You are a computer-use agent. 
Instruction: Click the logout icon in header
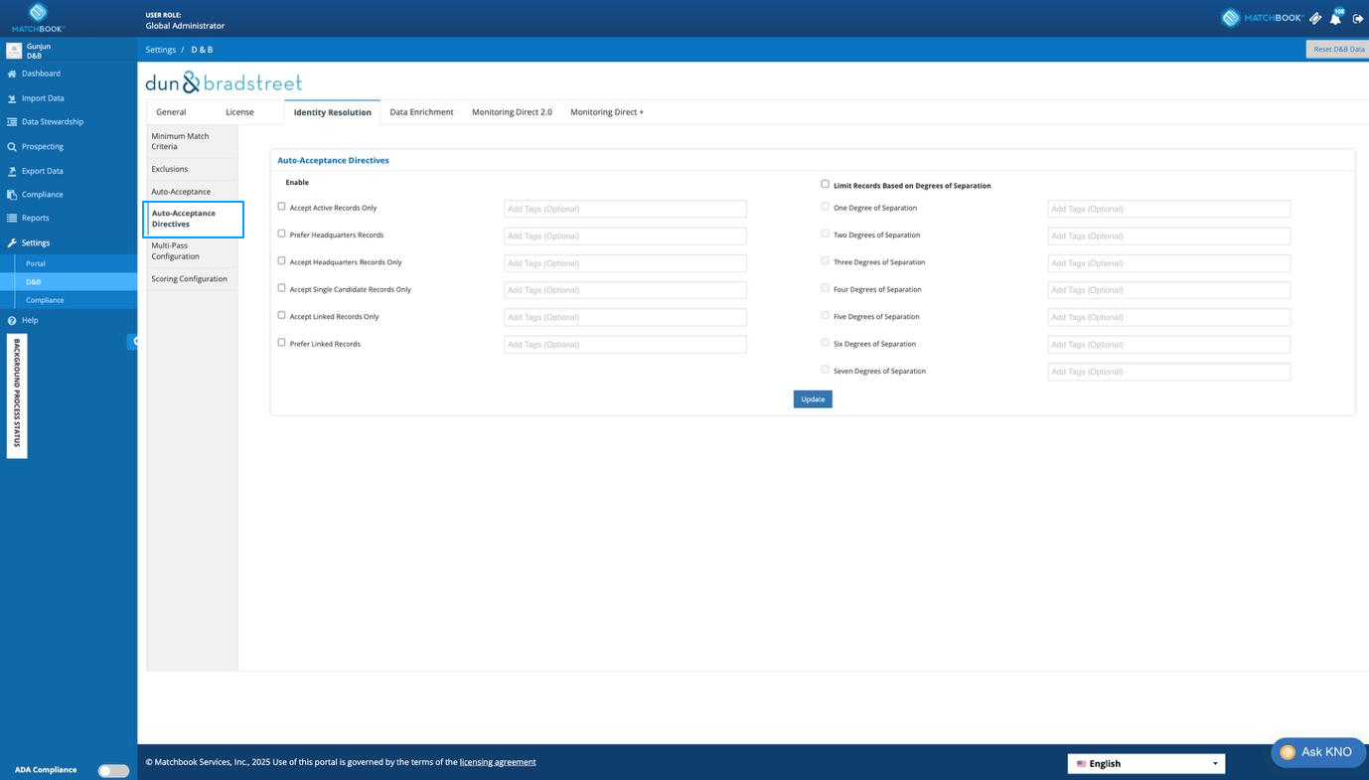point(1358,19)
